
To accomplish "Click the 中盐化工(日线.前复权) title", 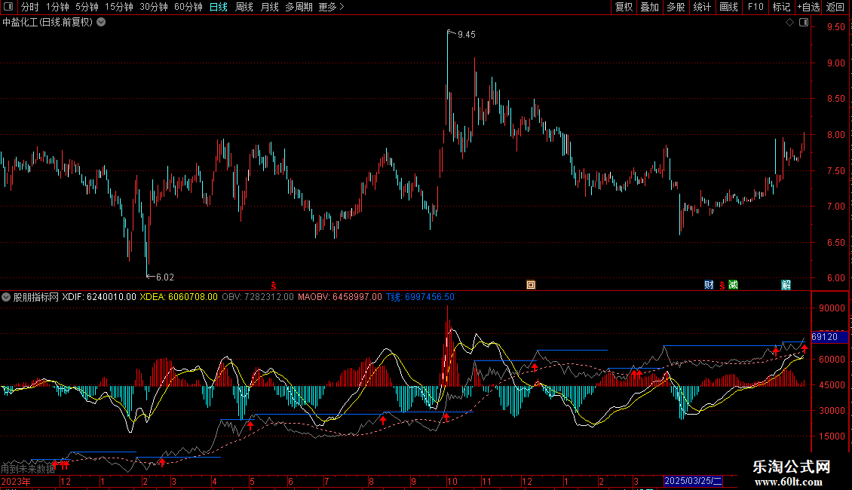I will pos(48,23).
